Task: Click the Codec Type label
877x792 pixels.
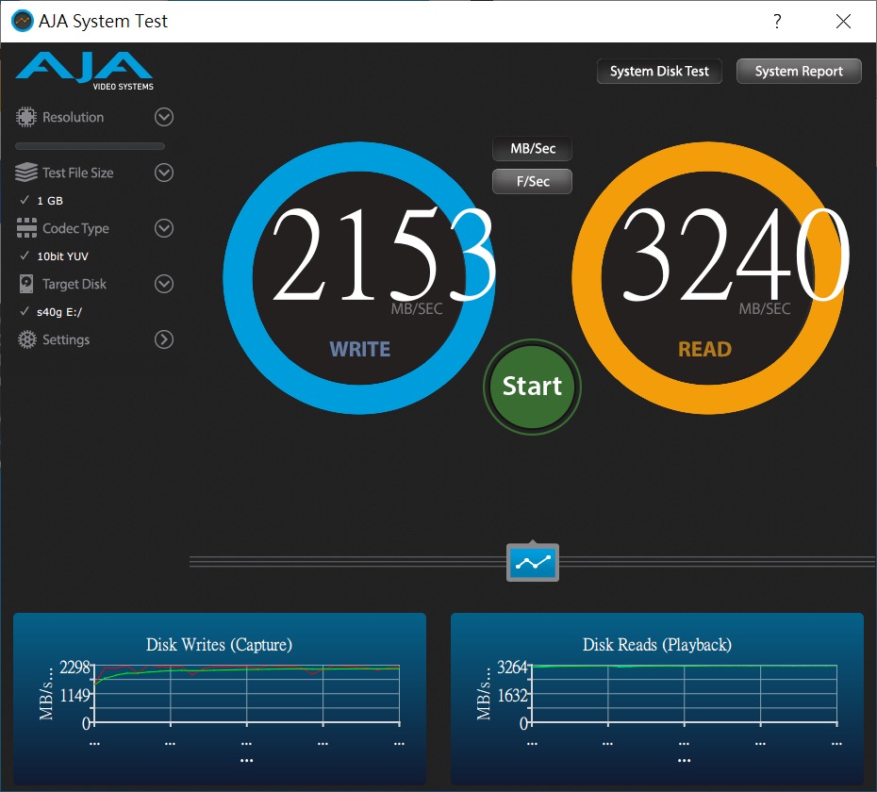Action: coord(75,229)
